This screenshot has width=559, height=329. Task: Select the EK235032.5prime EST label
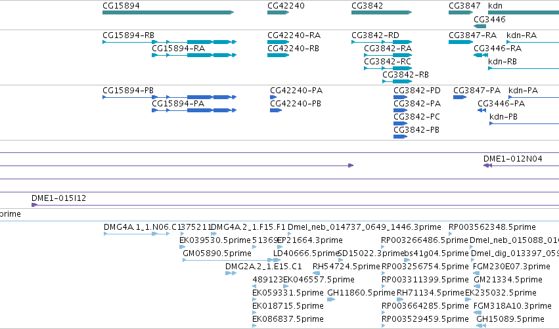point(501,293)
